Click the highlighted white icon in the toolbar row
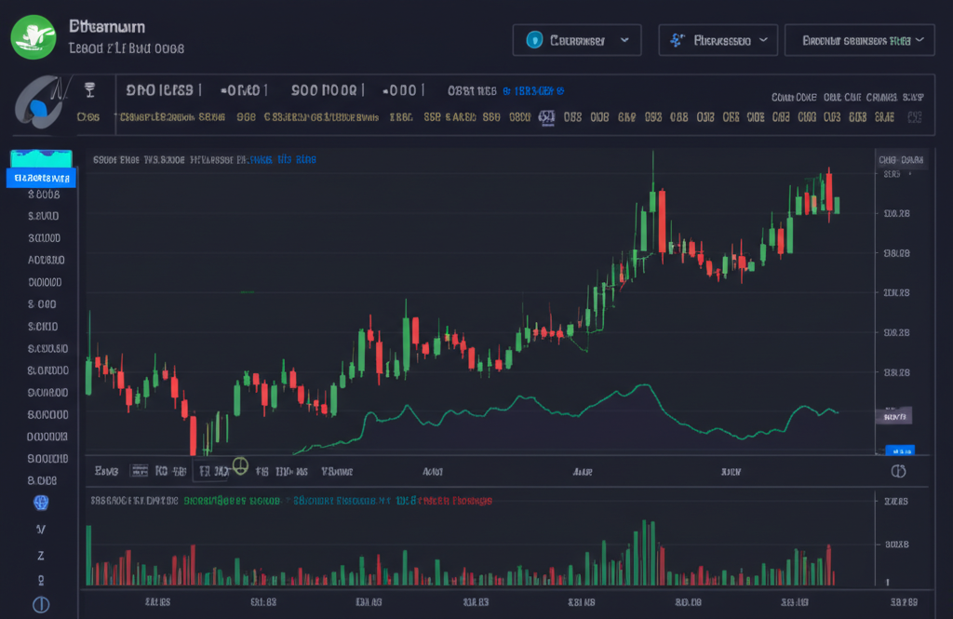The height and width of the screenshot is (619, 953). tap(547, 117)
